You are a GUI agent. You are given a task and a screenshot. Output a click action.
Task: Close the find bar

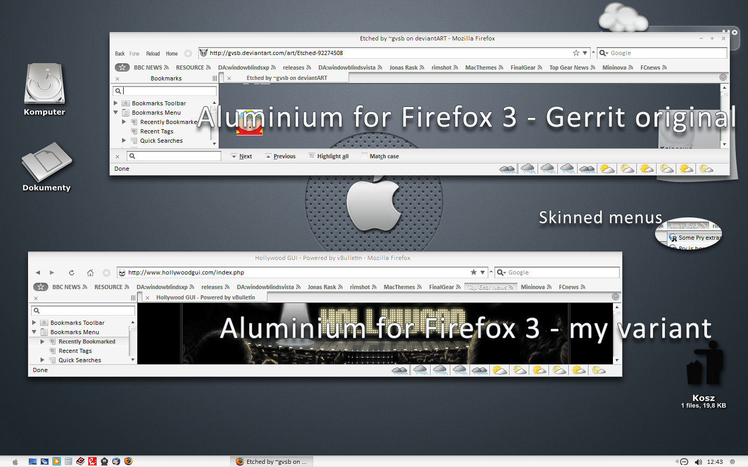(117, 156)
